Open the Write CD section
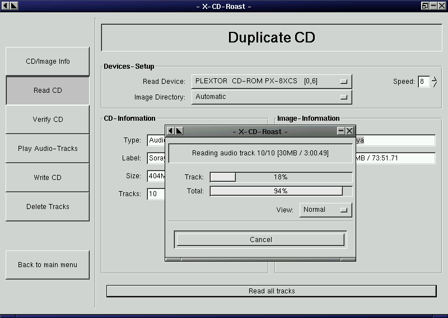448x318 pixels. (48, 178)
